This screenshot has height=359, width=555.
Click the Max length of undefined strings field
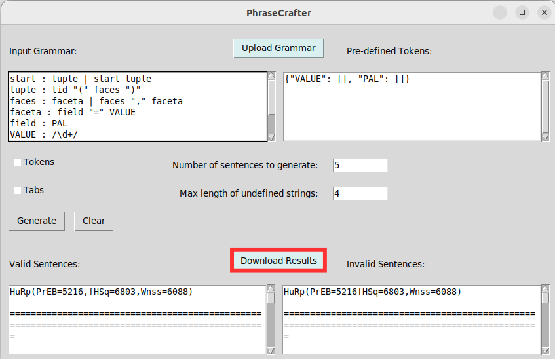tap(360, 193)
